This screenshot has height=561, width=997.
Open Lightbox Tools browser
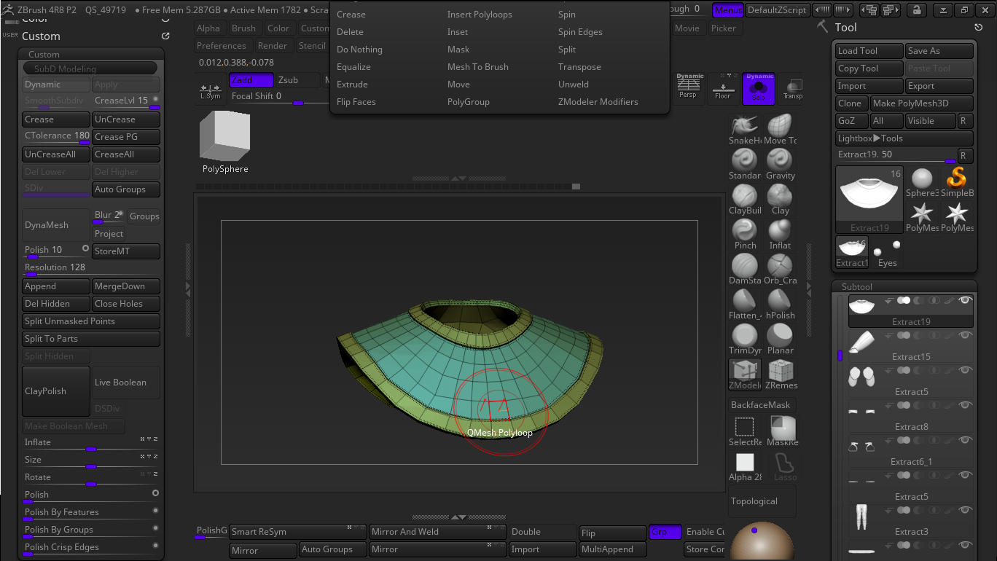[904, 138]
